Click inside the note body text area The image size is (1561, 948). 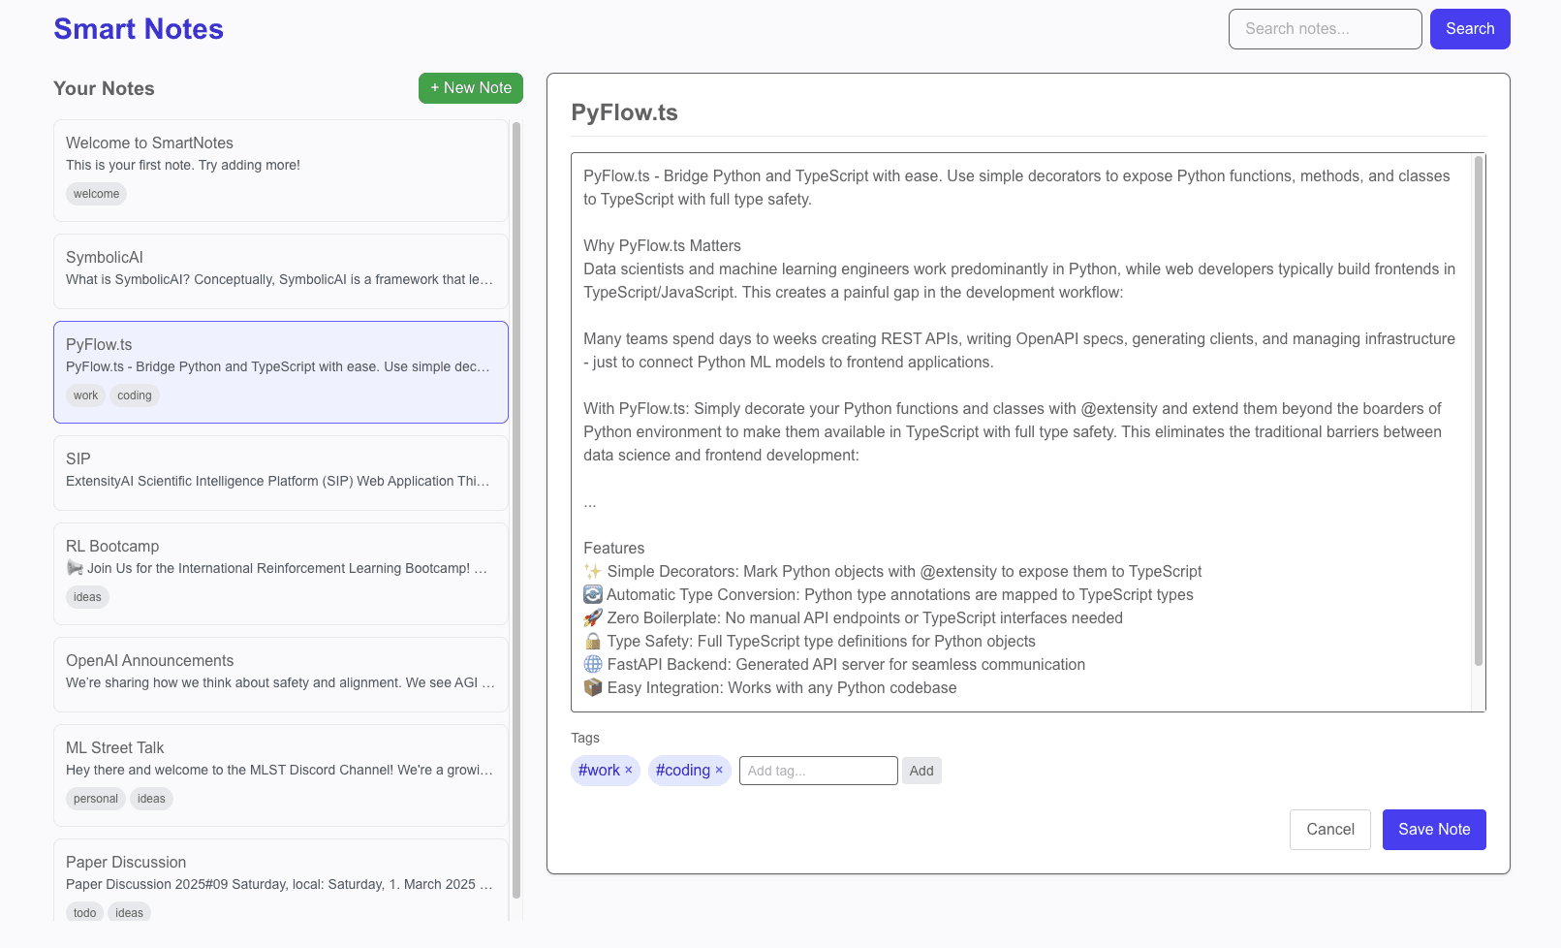click(x=1021, y=432)
